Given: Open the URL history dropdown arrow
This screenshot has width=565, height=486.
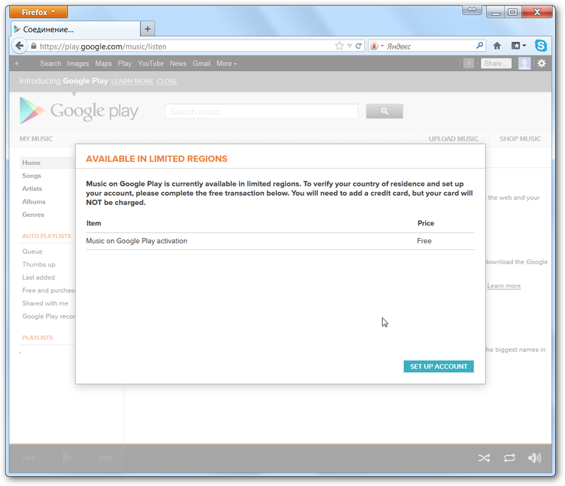Looking at the screenshot, I should pyautogui.click(x=349, y=46).
